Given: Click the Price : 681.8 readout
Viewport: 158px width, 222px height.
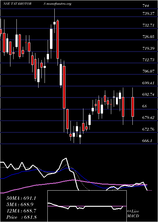Looking at the screenshot, I should pos(21,217).
